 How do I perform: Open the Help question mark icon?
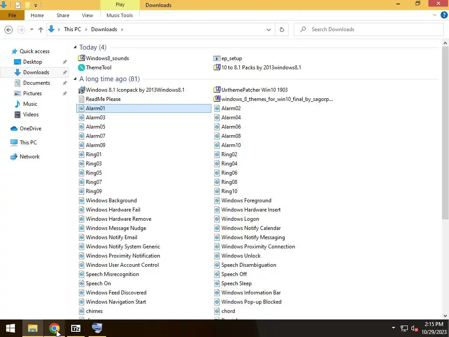[x=444, y=15]
